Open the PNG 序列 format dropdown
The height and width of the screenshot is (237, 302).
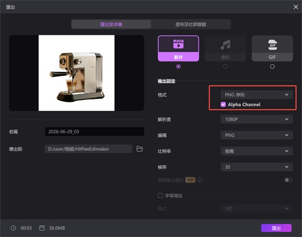(257, 95)
